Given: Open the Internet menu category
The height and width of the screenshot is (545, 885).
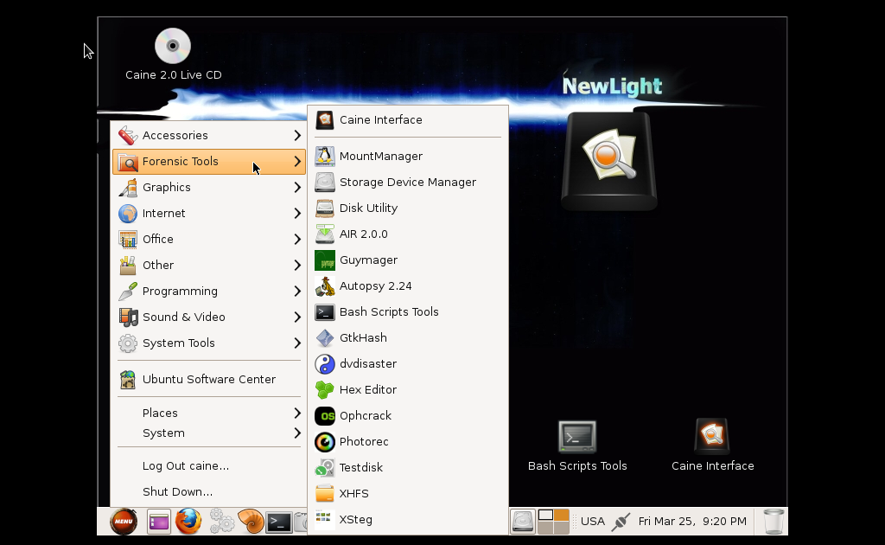Looking at the screenshot, I should click(209, 214).
